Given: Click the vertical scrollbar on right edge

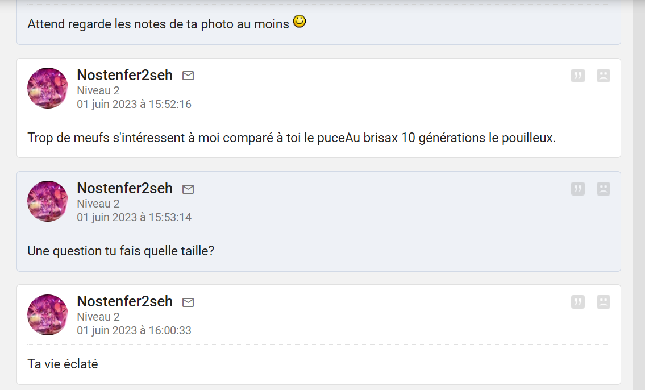Looking at the screenshot, I should (x=639, y=195).
